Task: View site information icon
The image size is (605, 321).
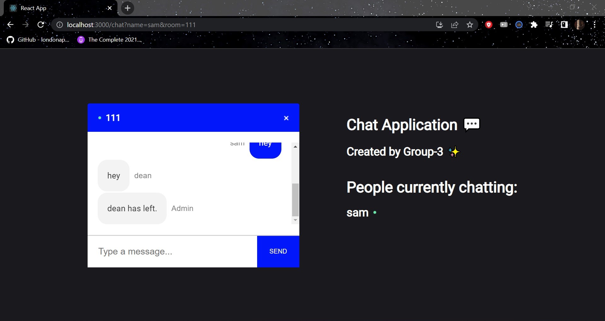Action: (x=60, y=25)
